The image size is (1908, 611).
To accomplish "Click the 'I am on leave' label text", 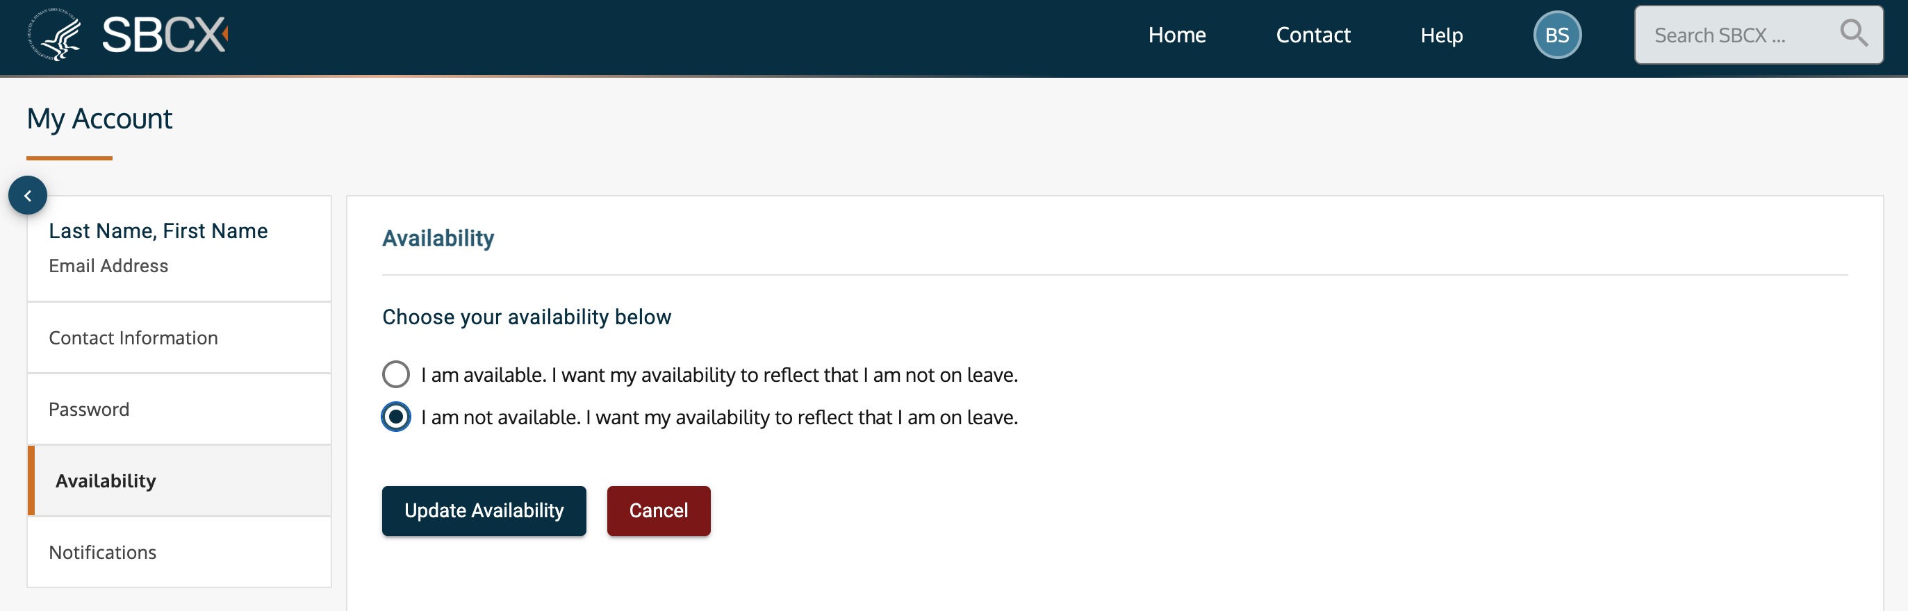I will click(719, 417).
